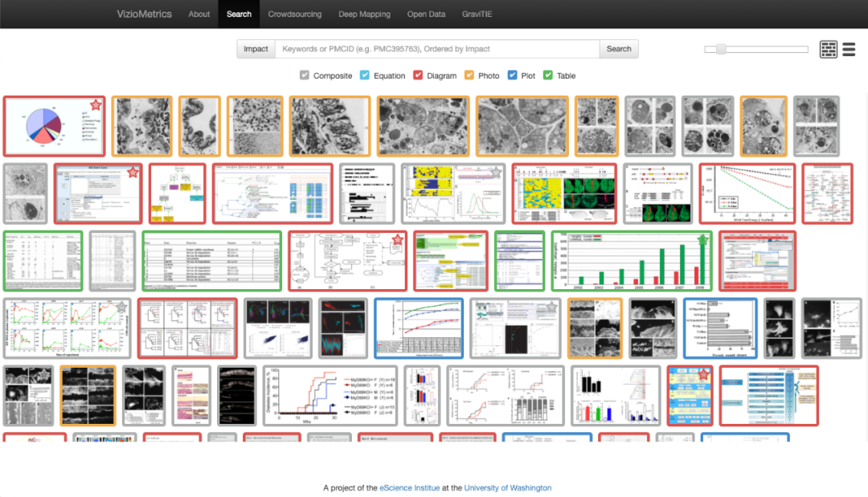Open the Deep Mapping tab
Image resolution: width=868 pixels, height=497 pixels.
[364, 14]
